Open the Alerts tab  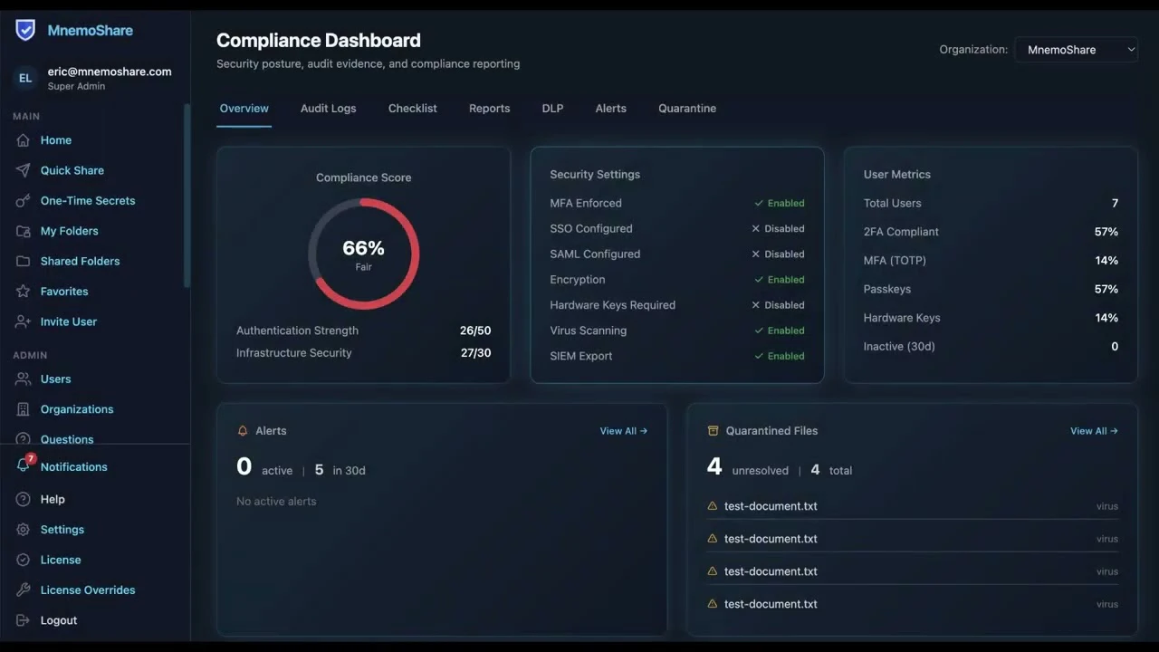(x=611, y=109)
